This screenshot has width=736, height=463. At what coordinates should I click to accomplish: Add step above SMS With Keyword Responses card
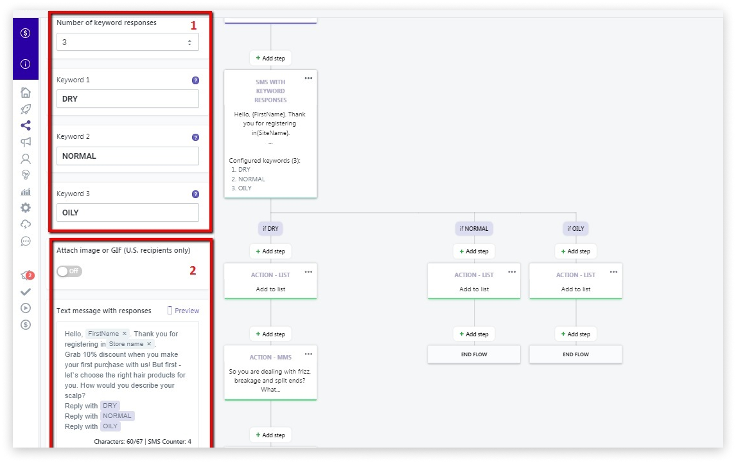[270, 59]
